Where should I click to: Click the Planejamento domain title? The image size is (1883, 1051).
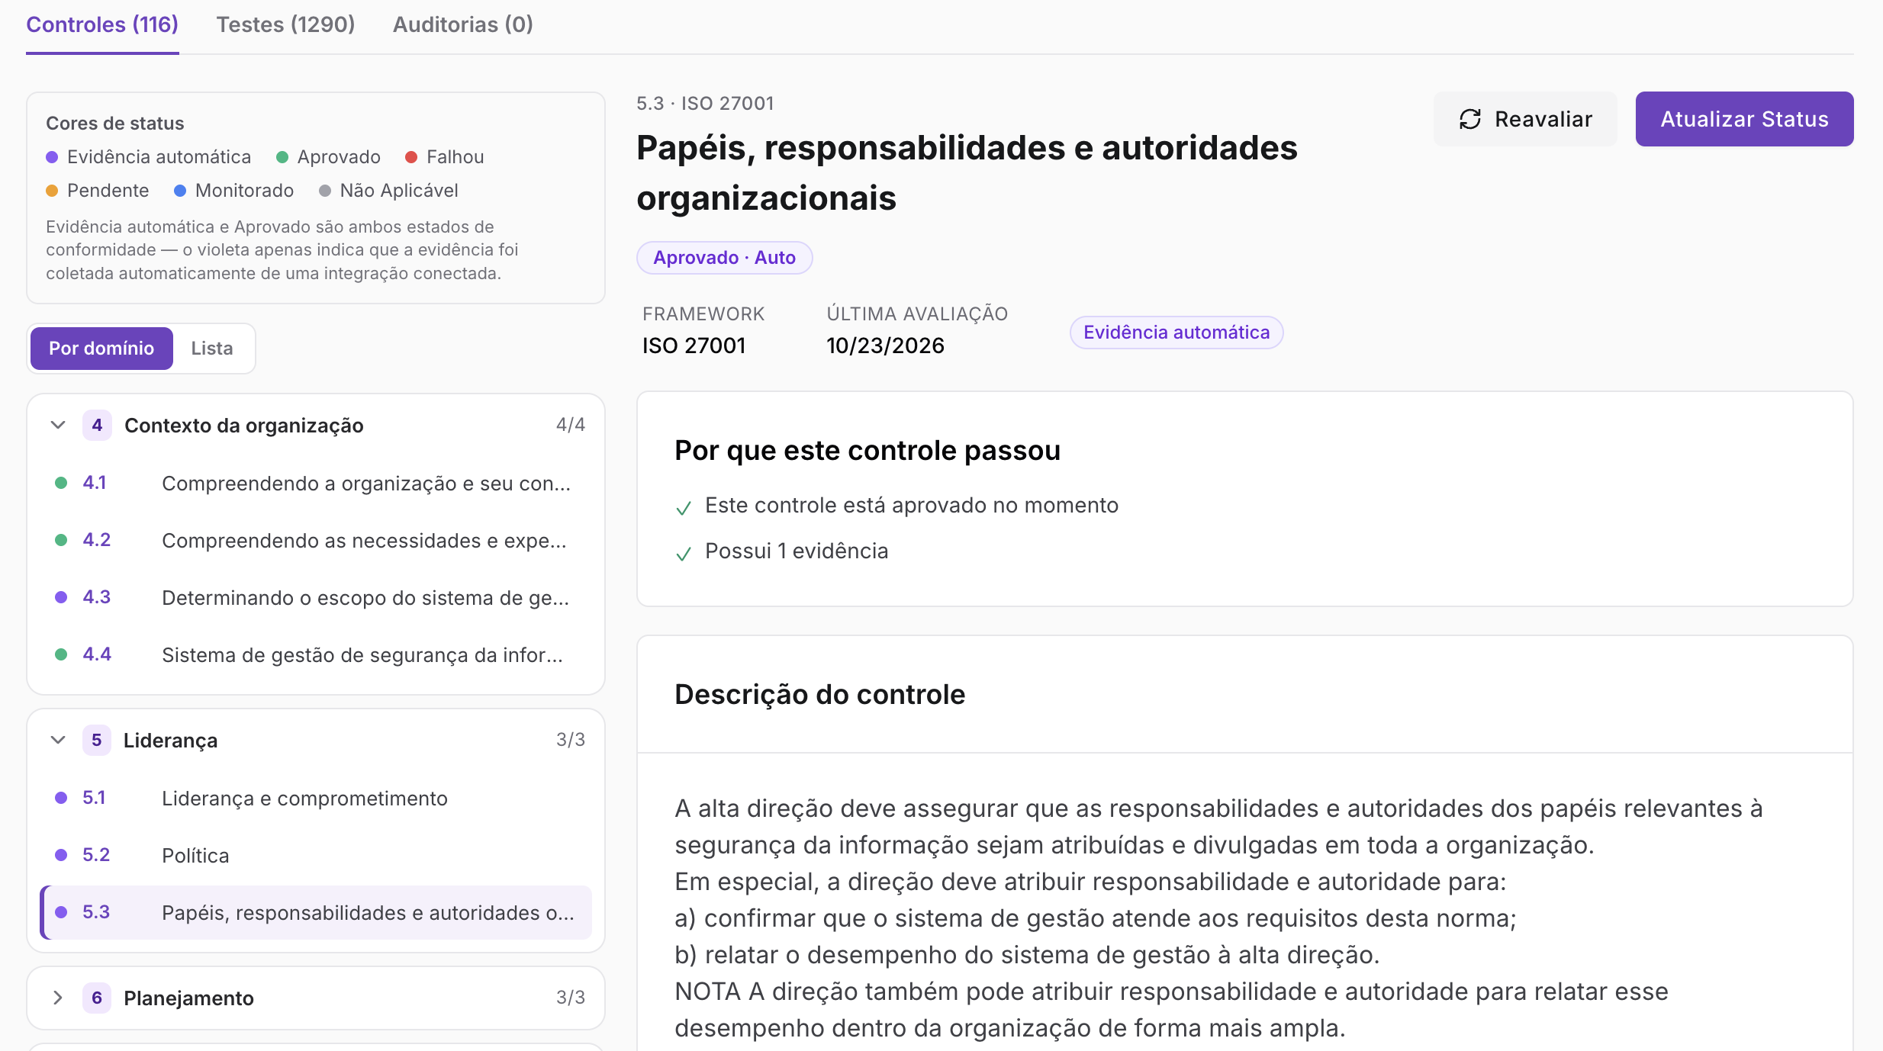[x=188, y=998]
